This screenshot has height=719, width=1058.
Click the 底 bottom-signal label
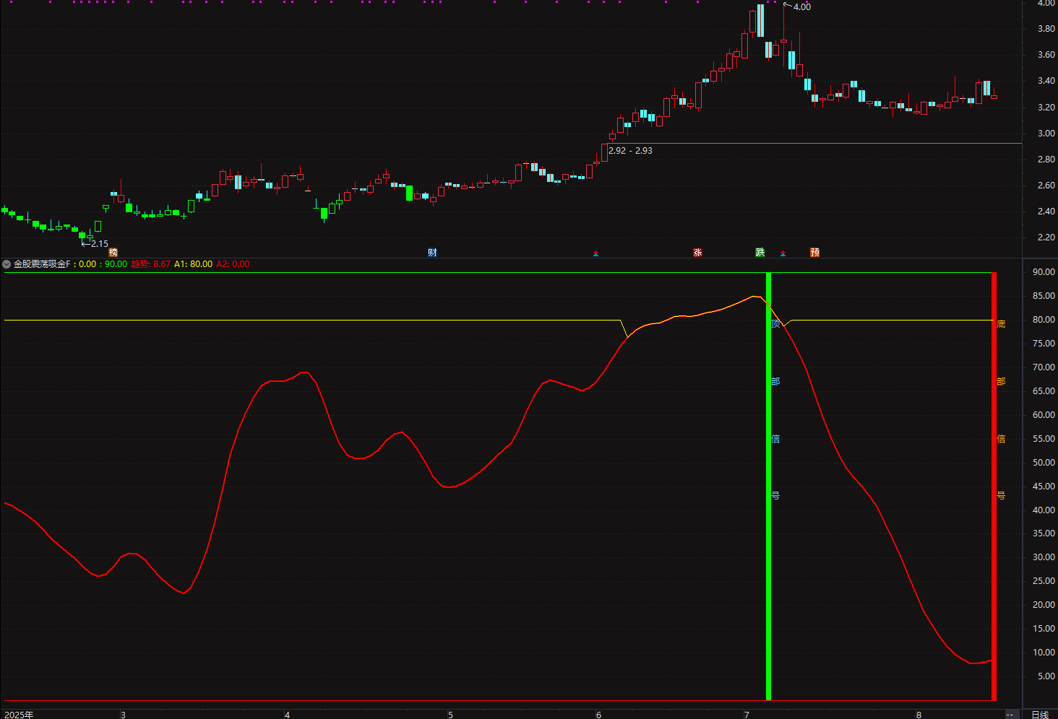tap(1001, 324)
